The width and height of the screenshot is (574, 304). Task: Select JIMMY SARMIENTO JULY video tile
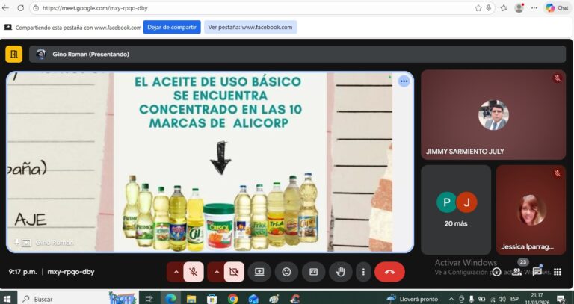(493, 115)
